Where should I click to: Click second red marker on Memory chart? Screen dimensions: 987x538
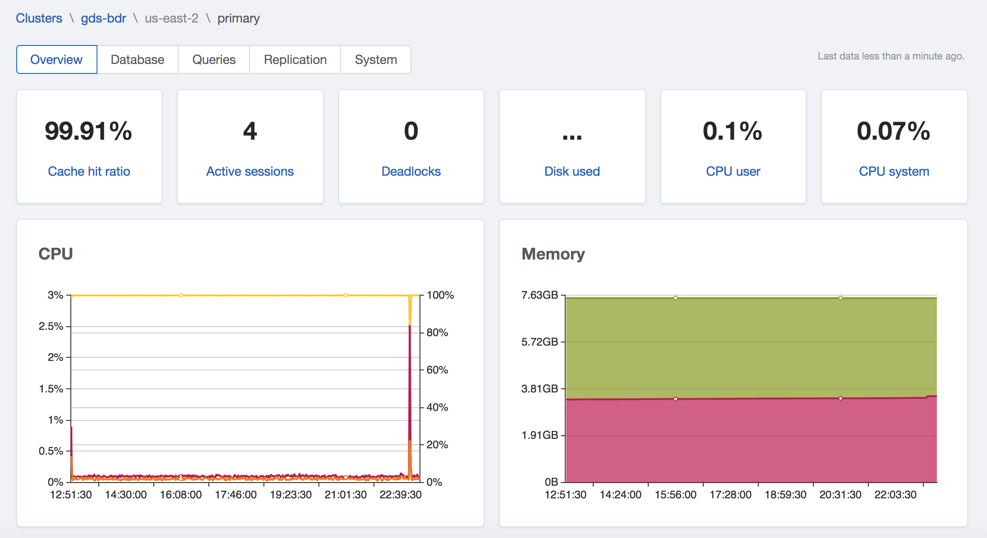pos(840,398)
